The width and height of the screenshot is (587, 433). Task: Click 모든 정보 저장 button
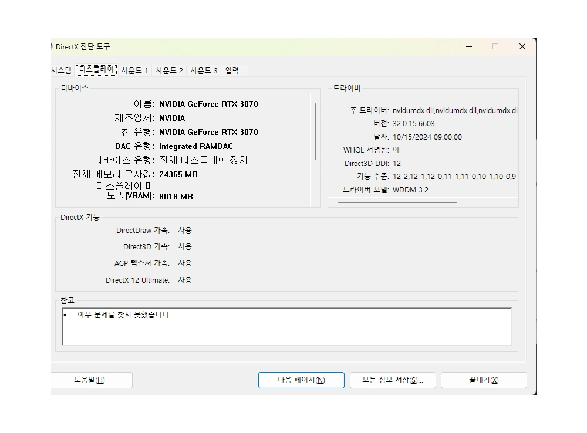tap(393, 380)
